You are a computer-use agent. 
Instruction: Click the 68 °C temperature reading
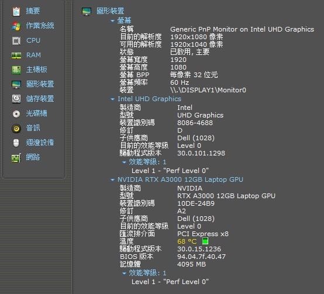[187, 241]
